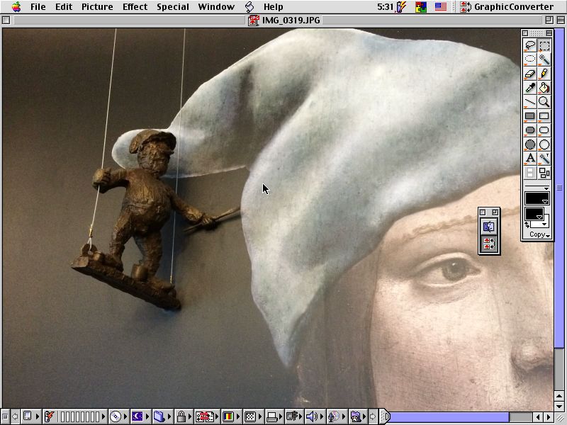
Task: Click the vertical scrollbar down arrow
Action: point(559,407)
